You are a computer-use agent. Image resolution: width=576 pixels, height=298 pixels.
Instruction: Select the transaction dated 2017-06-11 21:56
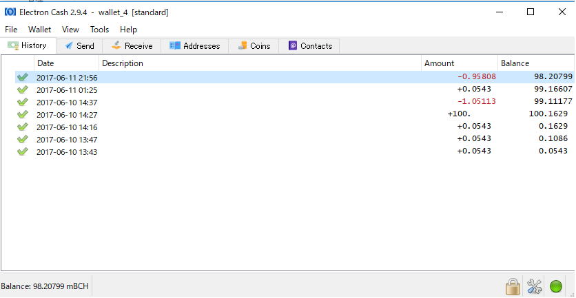294,77
